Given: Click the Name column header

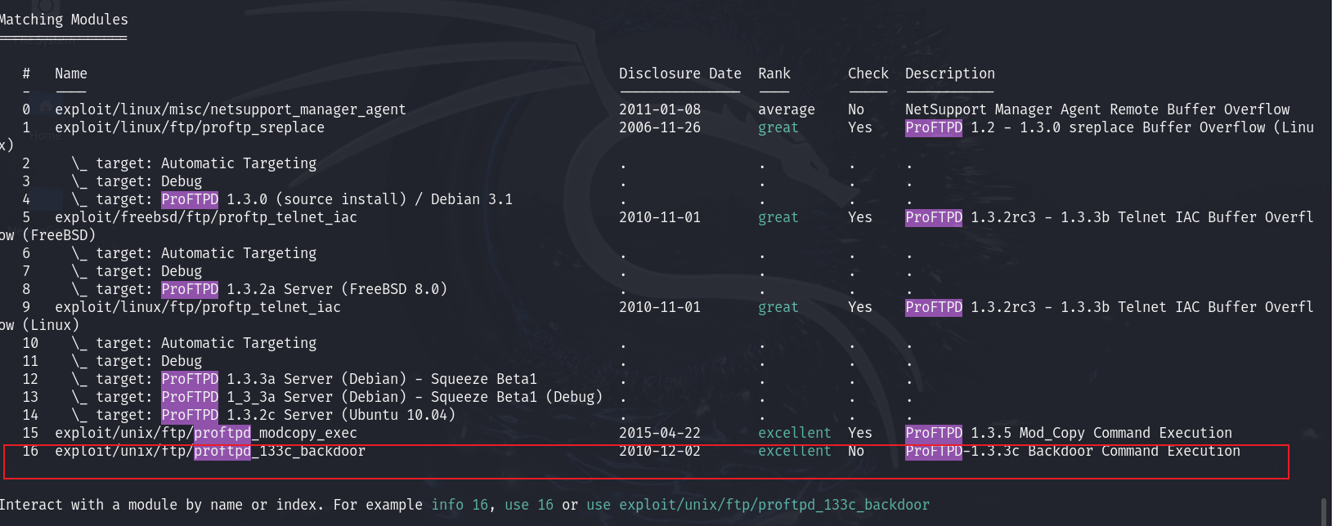Looking at the screenshot, I should point(71,74).
